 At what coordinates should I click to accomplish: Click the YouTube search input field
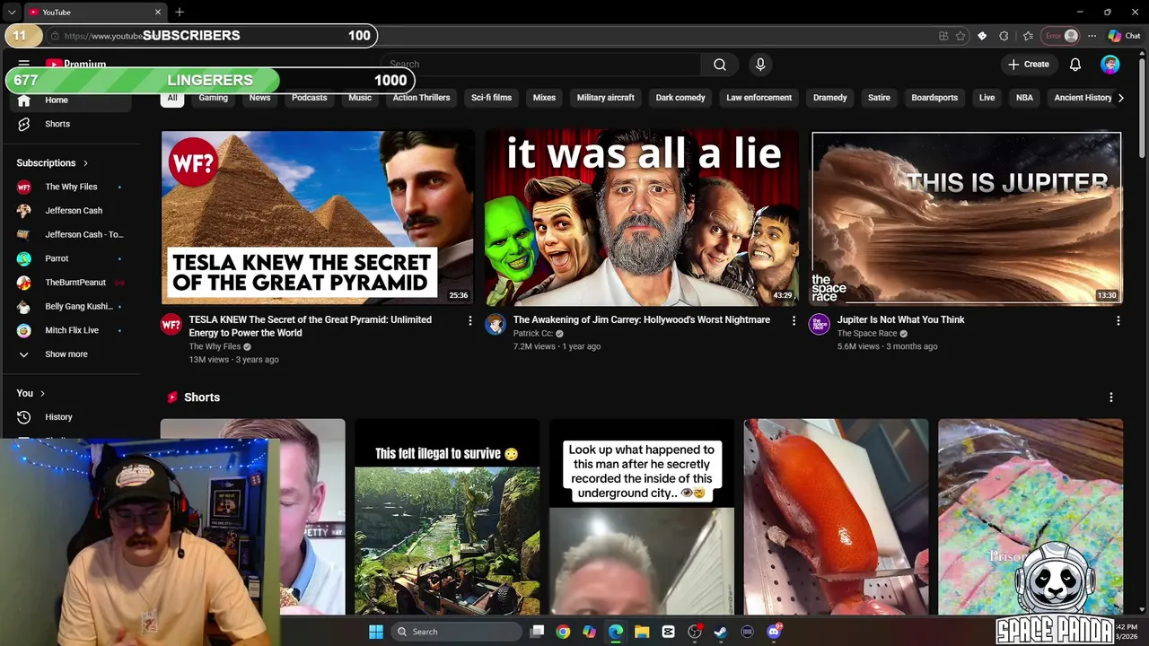pos(540,65)
